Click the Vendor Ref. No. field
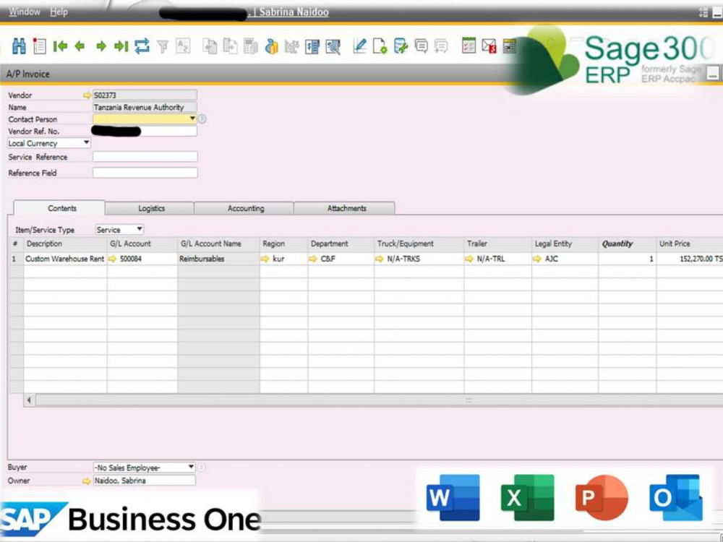The image size is (723, 542). pos(145,132)
